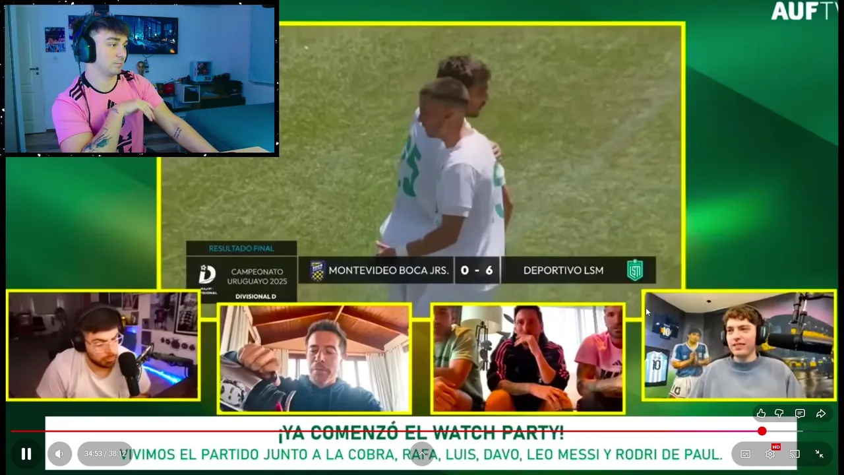Viewport: 844px width, 475px height.
Task: Click the AUF TV channel watermark
Action: (x=804, y=11)
